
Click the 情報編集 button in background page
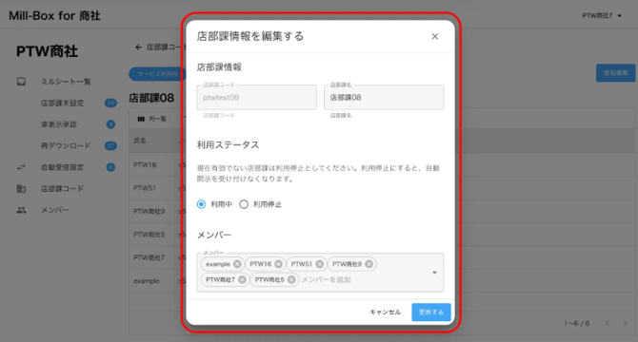(x=615, y=73)
